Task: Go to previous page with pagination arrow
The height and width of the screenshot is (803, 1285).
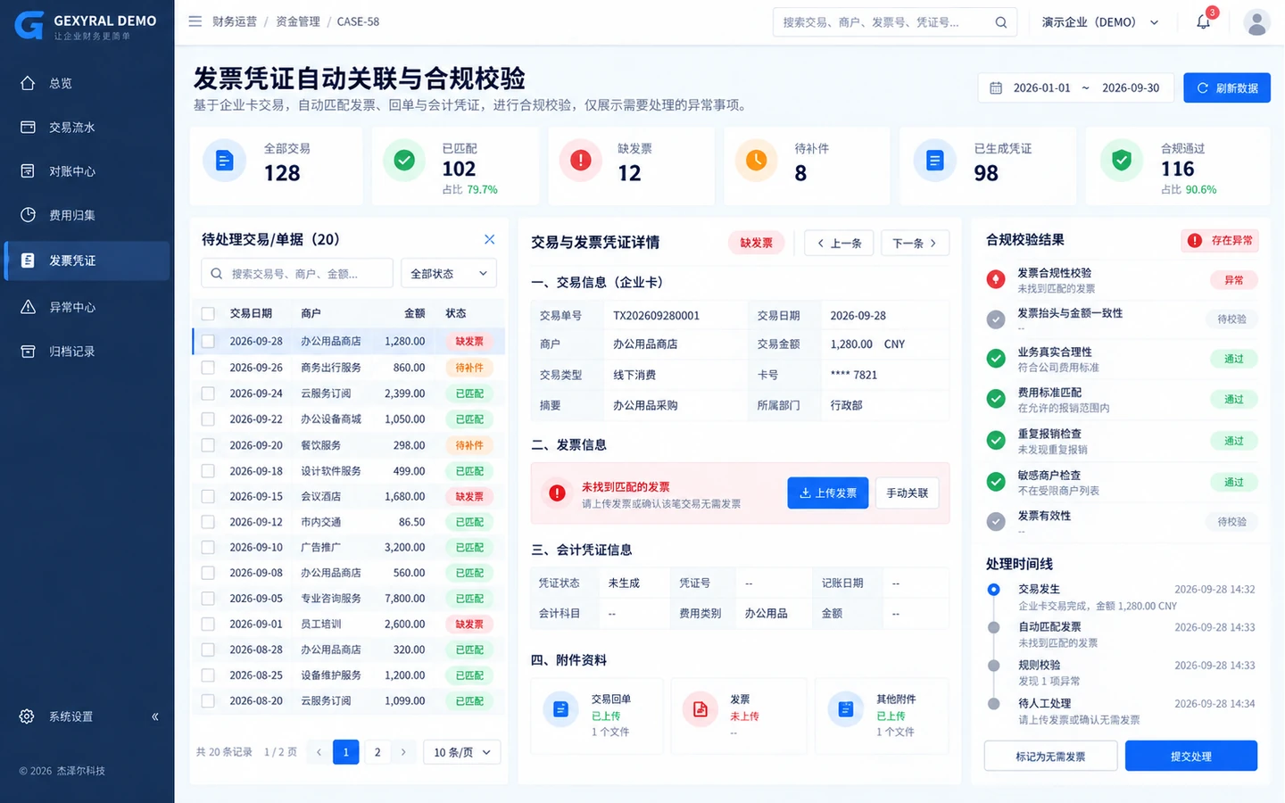Action: 319,752
